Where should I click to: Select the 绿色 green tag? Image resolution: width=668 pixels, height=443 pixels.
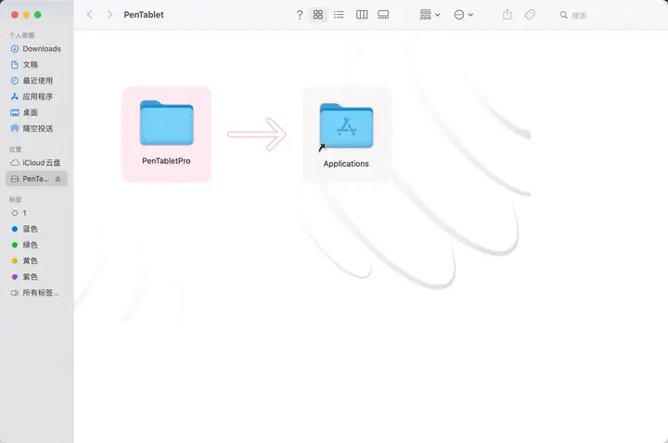[x=36, y=245]
